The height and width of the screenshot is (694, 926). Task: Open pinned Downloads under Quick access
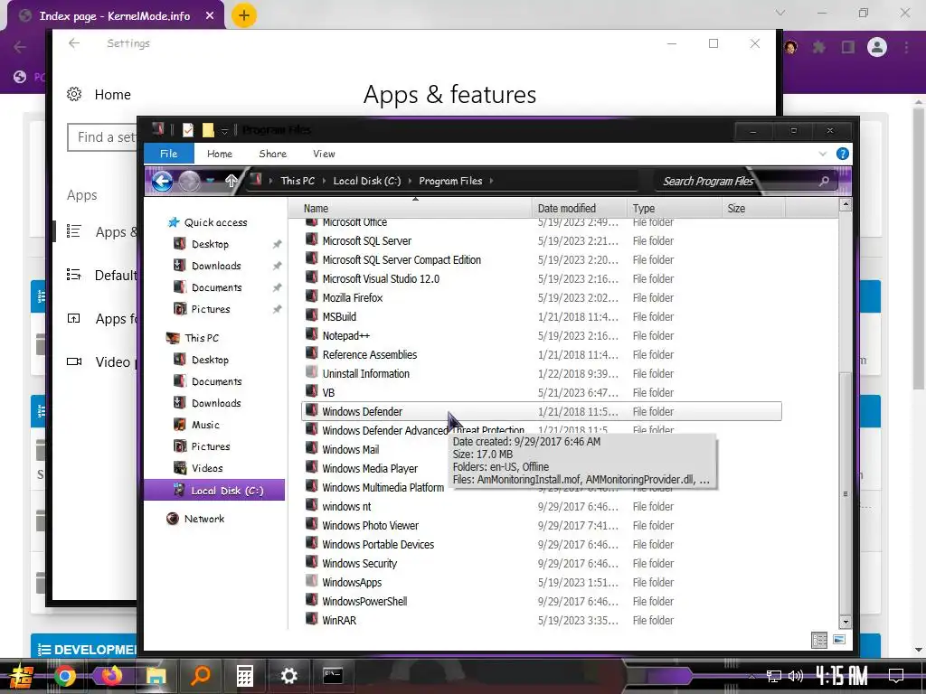point(216,267)
